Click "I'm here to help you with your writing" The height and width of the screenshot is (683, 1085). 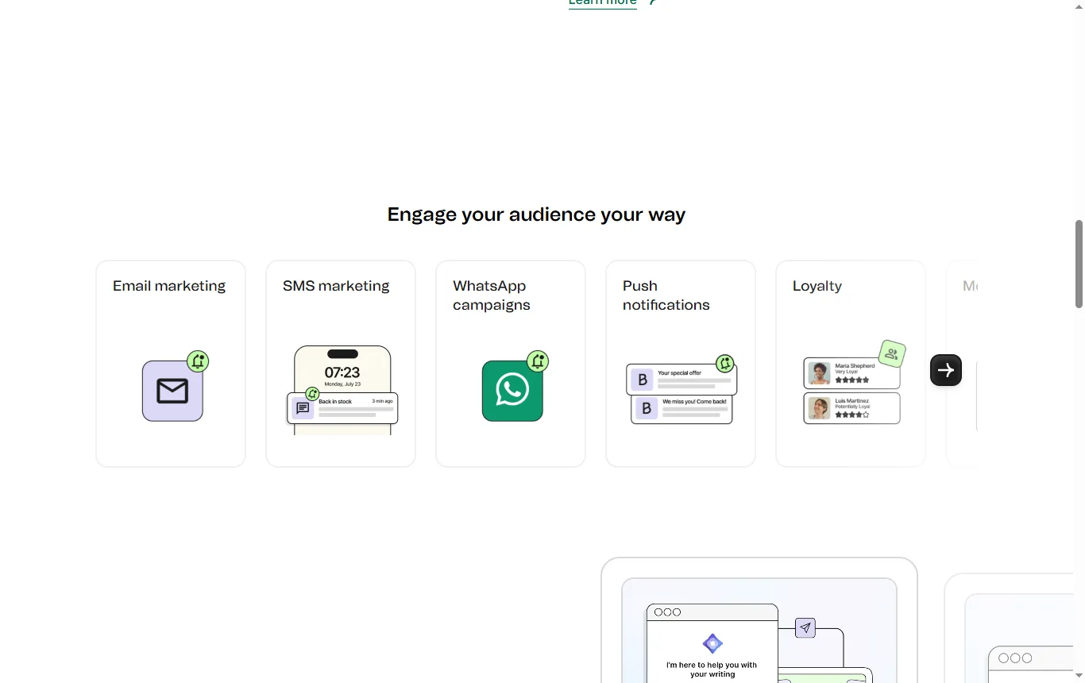coord(712,669)
